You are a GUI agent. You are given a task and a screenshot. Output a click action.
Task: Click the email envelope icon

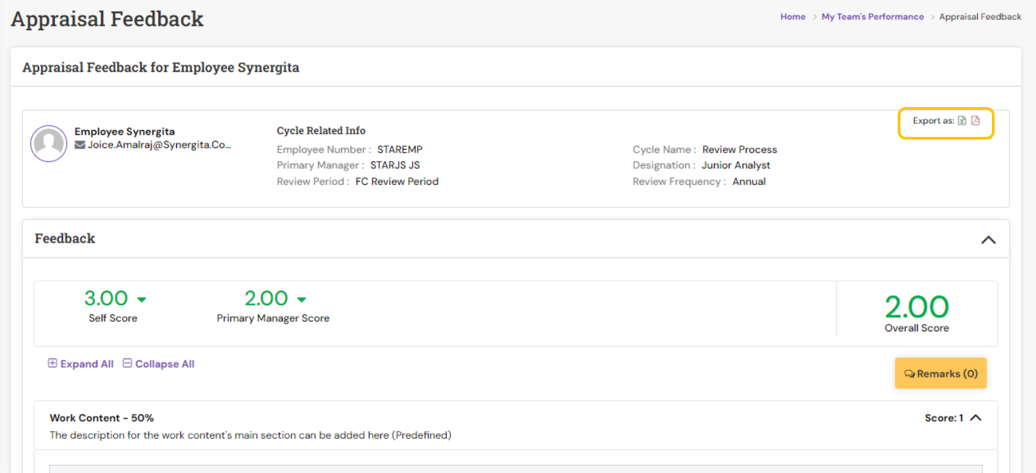tap(80, 144)
